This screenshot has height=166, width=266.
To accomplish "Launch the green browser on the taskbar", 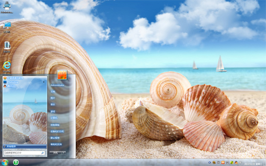I will (x=16, y=162).
